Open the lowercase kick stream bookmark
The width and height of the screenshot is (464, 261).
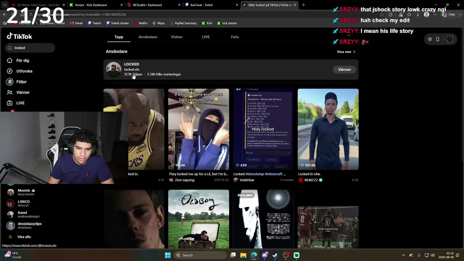(x=227, y=23)
